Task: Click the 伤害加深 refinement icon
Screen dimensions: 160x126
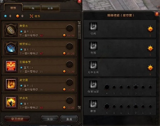Action: click(93, 84)
